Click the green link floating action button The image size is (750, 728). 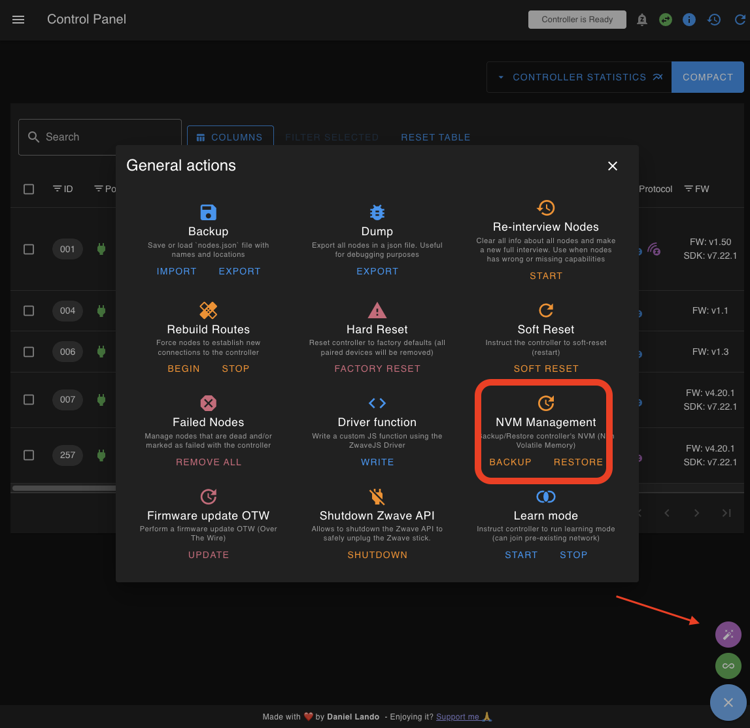click(x=728, y=666)
